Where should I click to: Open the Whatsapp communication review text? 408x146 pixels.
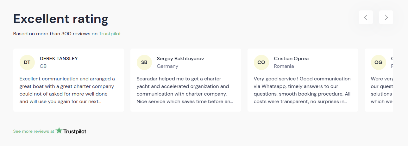(x=302, y=90)
